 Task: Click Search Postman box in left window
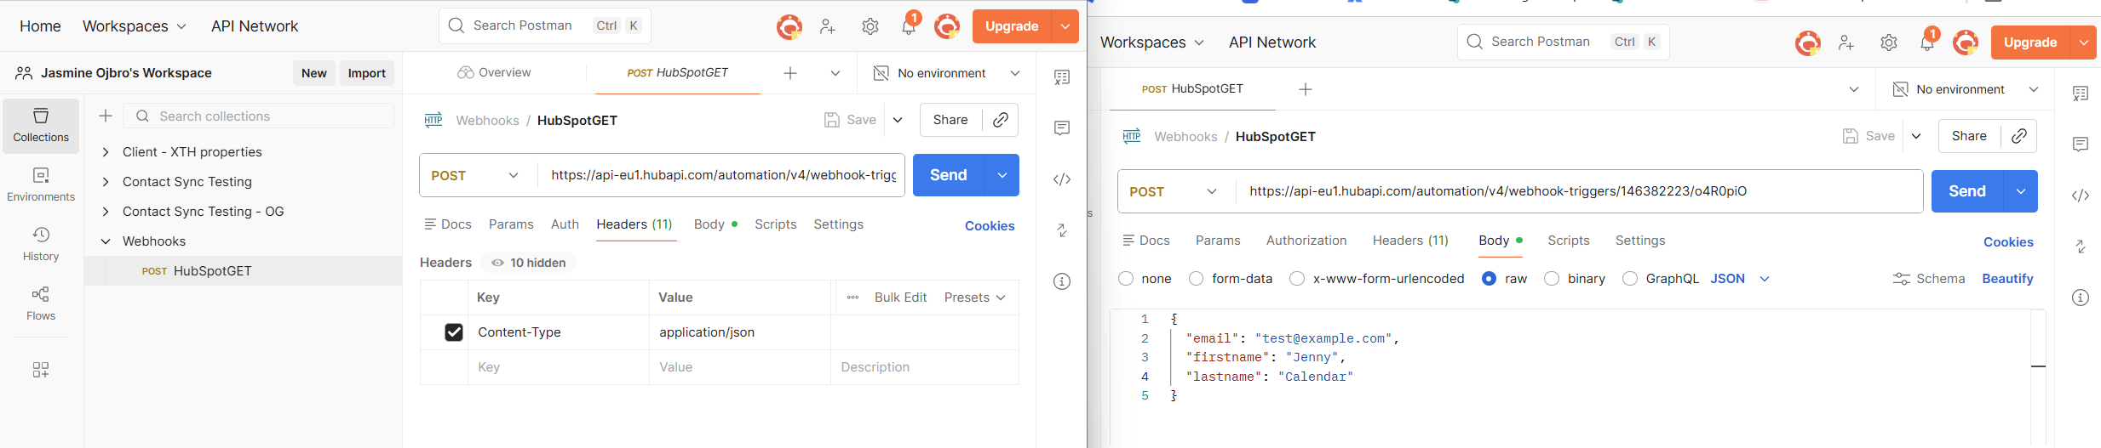[x=545, y=26]
